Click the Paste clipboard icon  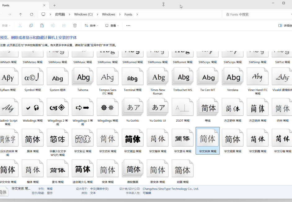(42, 25)
